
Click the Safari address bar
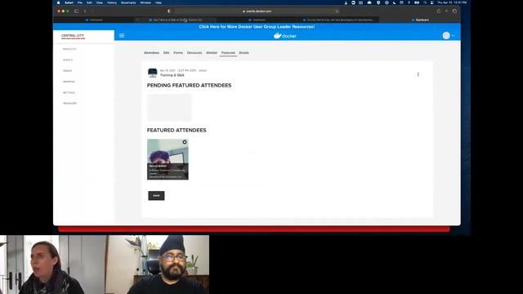(x=257, y=11)
